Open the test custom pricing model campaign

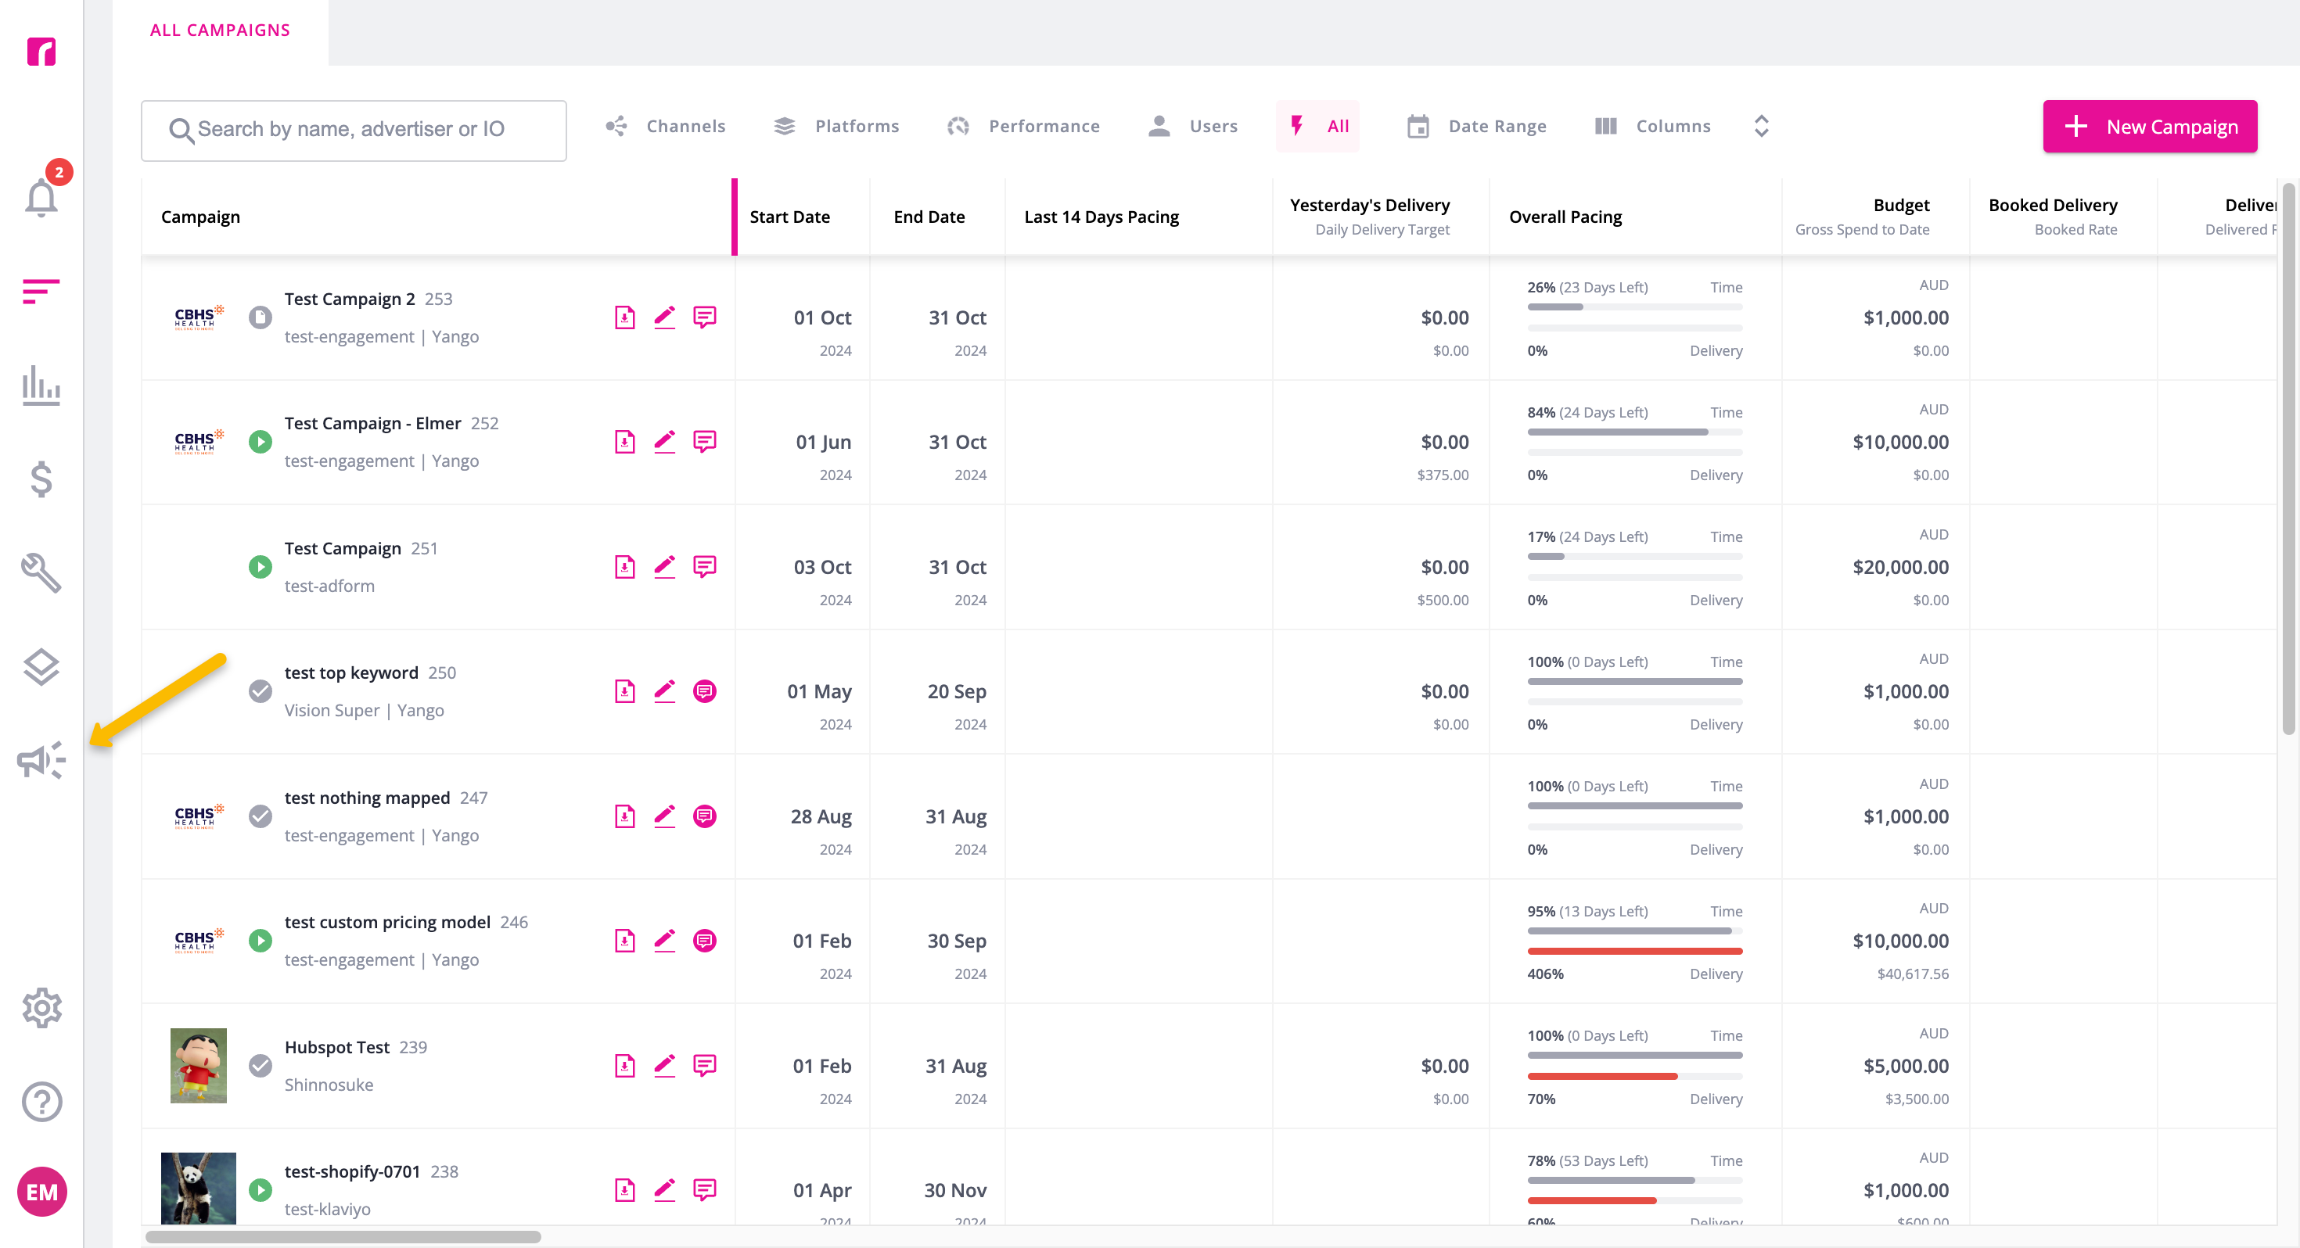pyautogui.click(x=387, y=921)
